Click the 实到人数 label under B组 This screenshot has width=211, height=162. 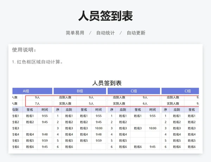point(65,104)
